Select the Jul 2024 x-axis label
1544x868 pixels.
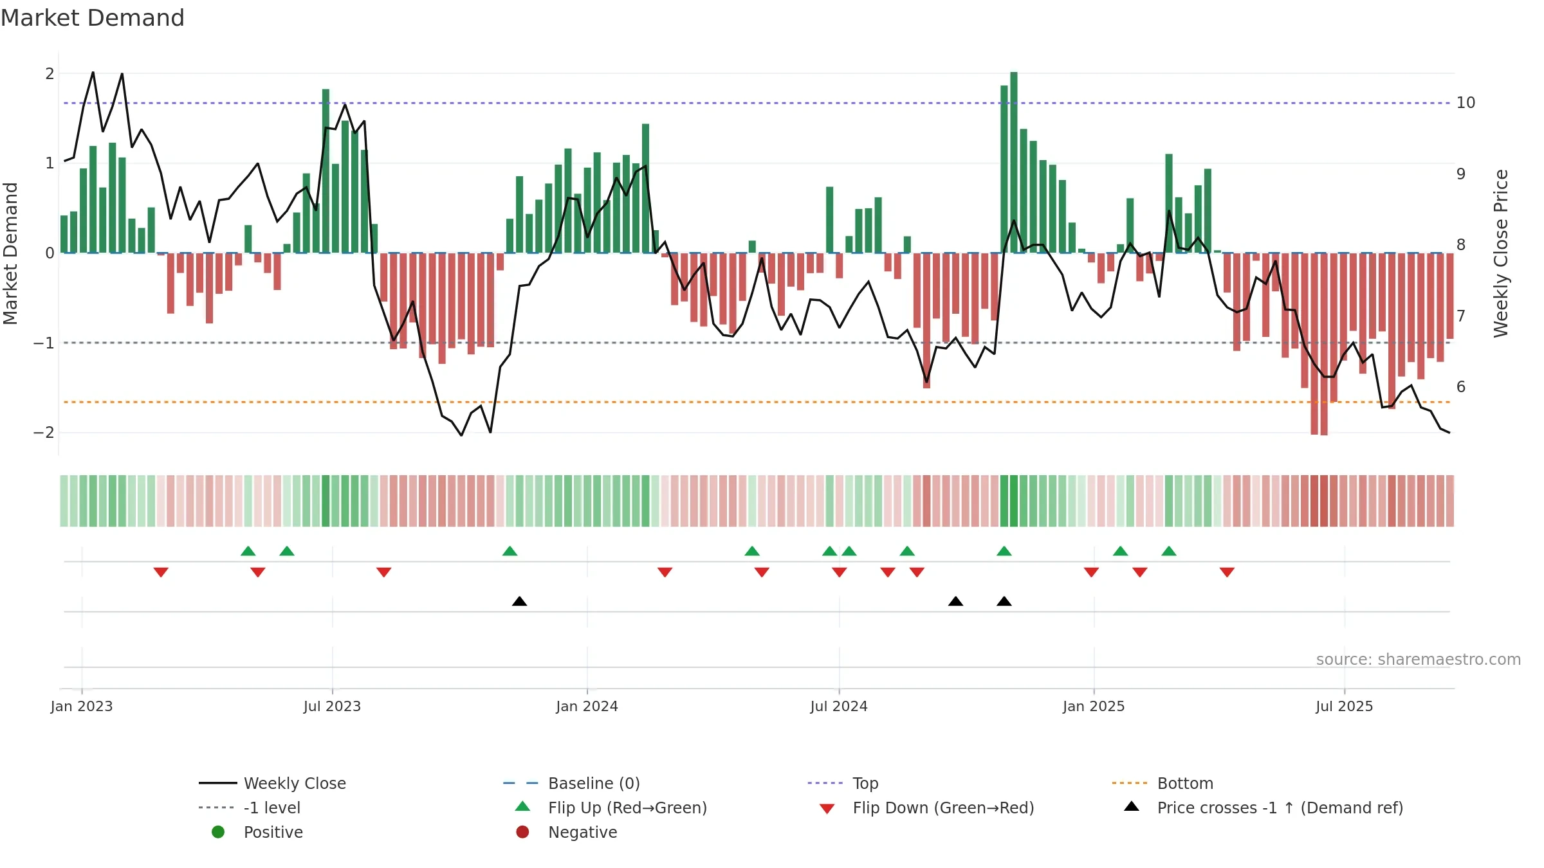[x=839, y=707]
